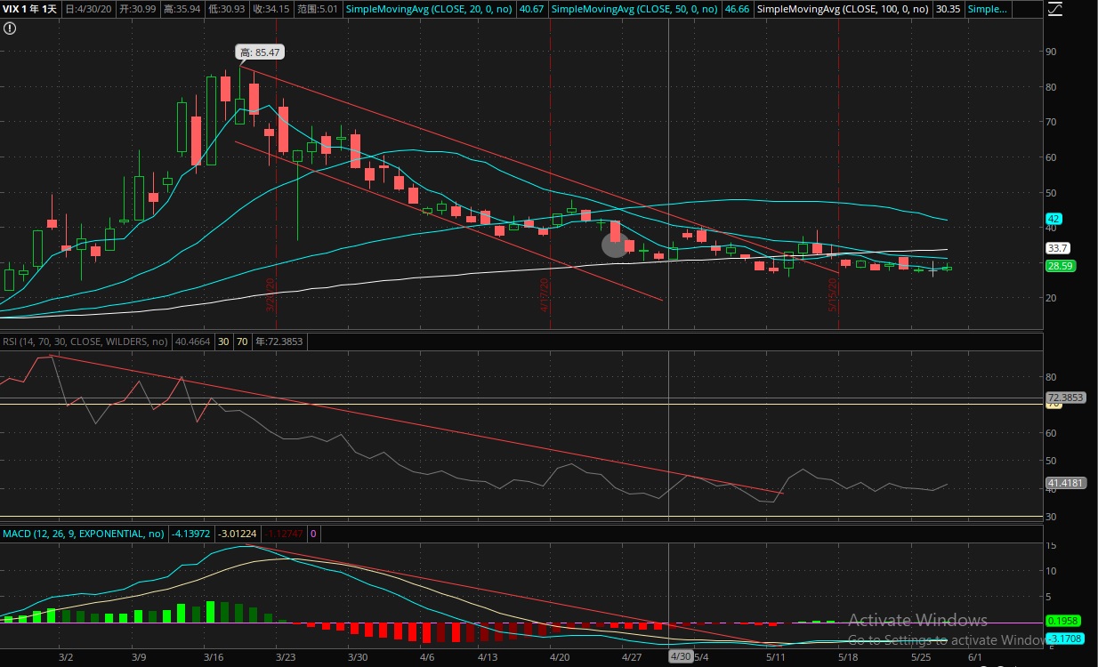Image resolution: width=1098 pixels, height=667 pixels.
Task: Click the RSI yearly 72.3853 readout
Action: [x=278, y=341]
